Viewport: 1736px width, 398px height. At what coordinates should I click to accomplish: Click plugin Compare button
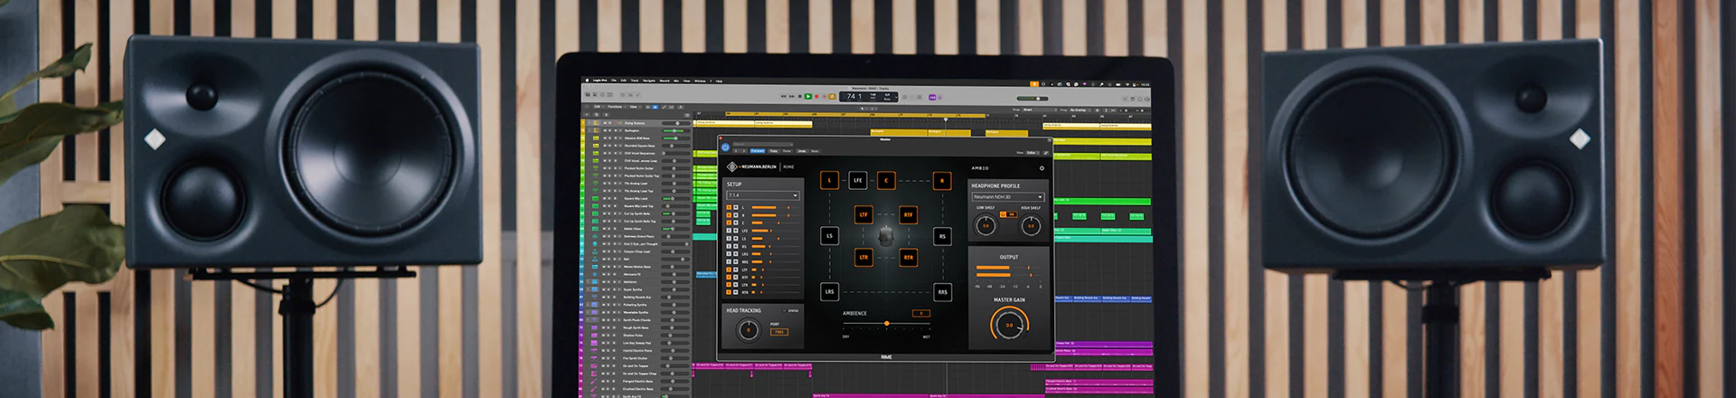pos(758,151)
